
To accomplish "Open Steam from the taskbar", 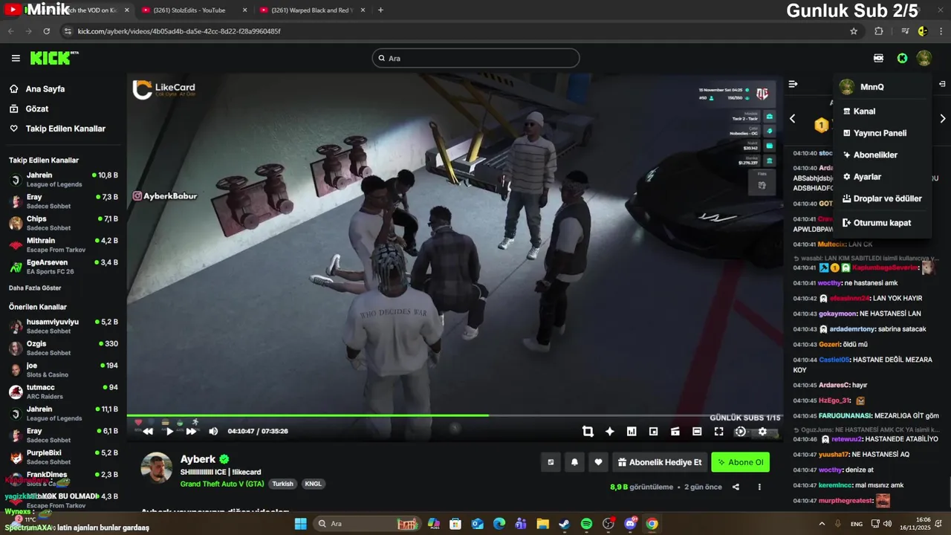I will pyautogui.click(x=565, y=524).
